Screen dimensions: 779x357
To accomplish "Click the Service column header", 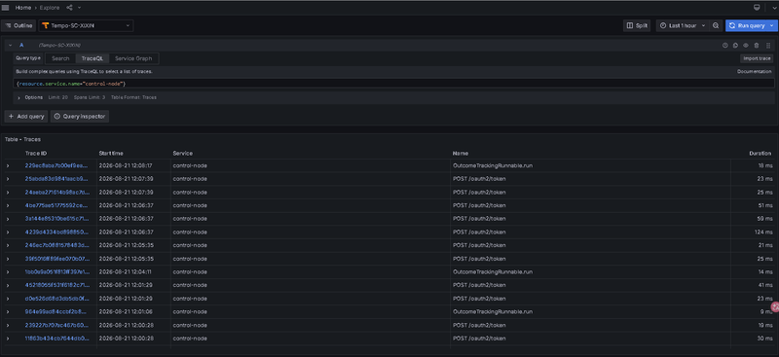I will coord(182,154).
